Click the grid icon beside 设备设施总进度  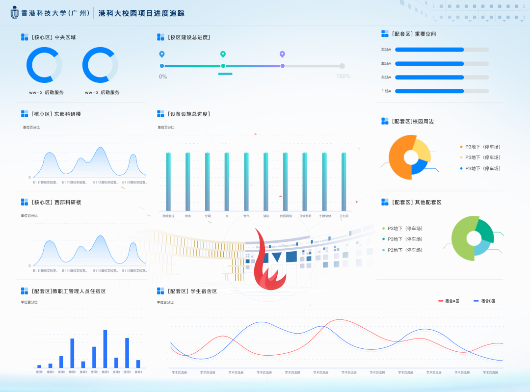160,114
